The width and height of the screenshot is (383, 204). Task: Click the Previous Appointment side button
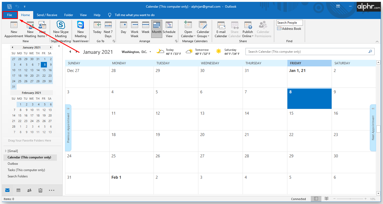pos(68,128)
